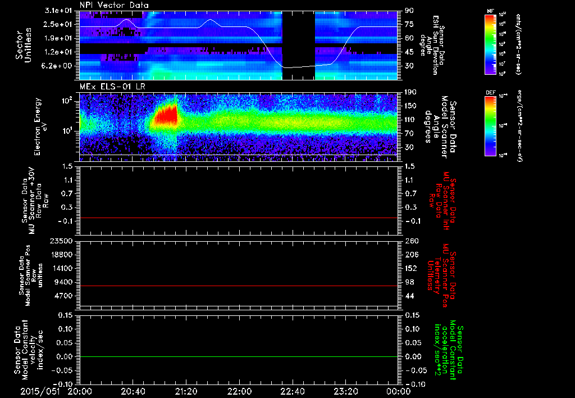Click the "3.1e+01" sector tick value
The width and height of the screenshot is (575, 398).
58,11
